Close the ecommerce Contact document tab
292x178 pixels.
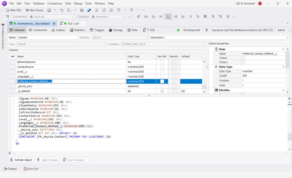pyautogui.click(x=54, y=24)
